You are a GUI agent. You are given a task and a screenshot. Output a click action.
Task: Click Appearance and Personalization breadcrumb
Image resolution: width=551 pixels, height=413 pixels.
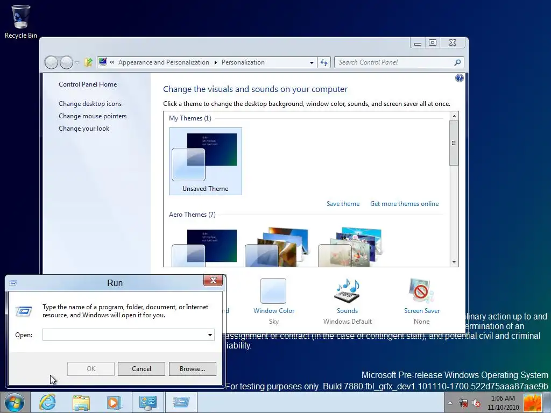pos(164,62)
